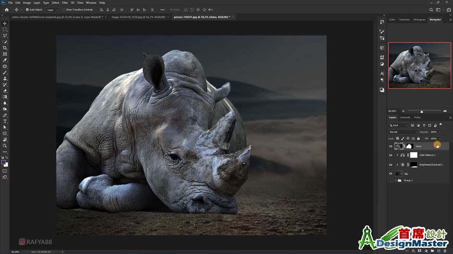Select the Rectangular Marquee tool
The image size is (453, 254).
[x=5, y=30]
